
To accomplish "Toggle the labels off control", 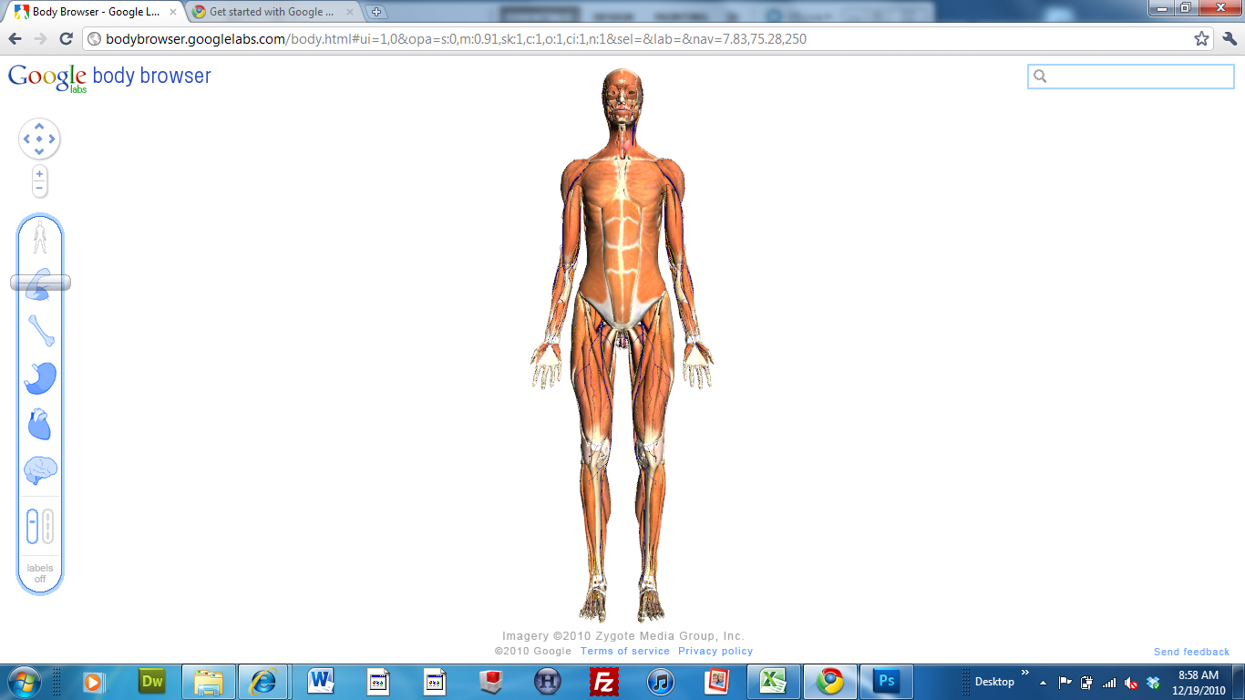I will click(40, 573).
